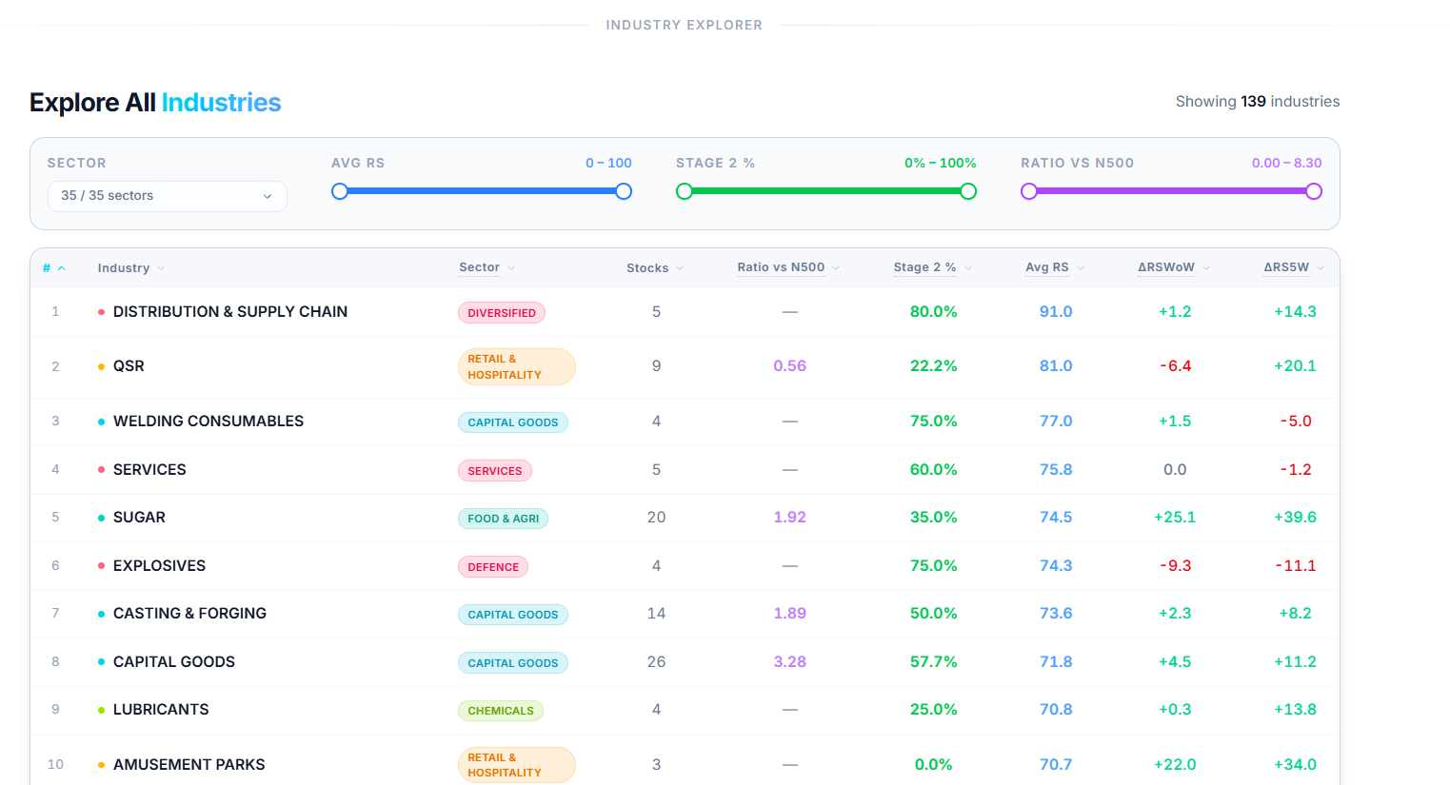Click the Chemicals sector tag
Screen dimensions: 1450x785
click(501, 711)
